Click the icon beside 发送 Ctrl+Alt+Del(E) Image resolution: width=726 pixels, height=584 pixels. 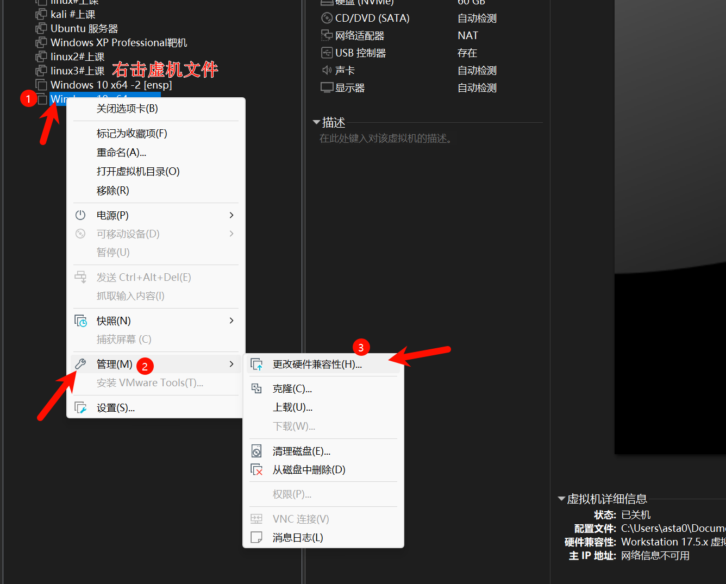80,277
